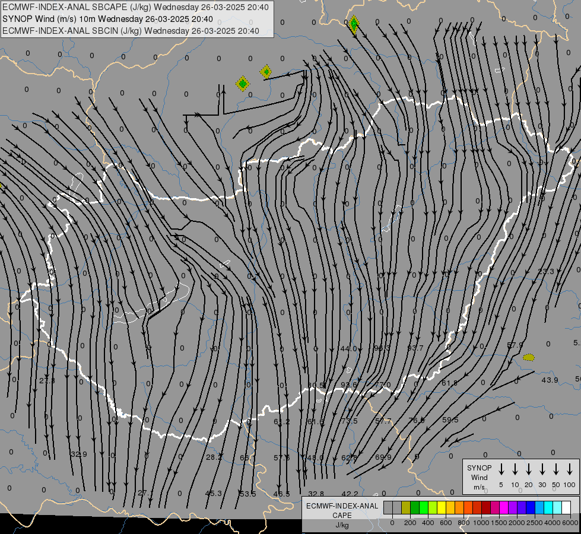Click the map value 57.9
Screen dimensions: 581x534
point(515,345)
